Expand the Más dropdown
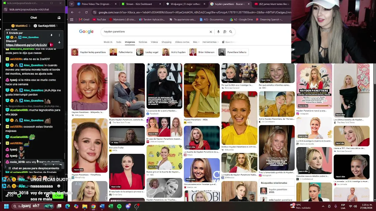The width and height of the screenshot is (376, 211). point(196,42)
